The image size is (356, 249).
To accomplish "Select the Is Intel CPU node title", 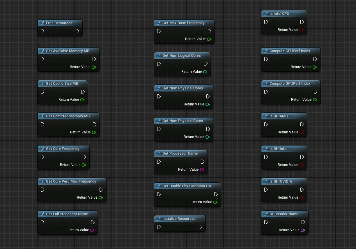I will [279, 14].
